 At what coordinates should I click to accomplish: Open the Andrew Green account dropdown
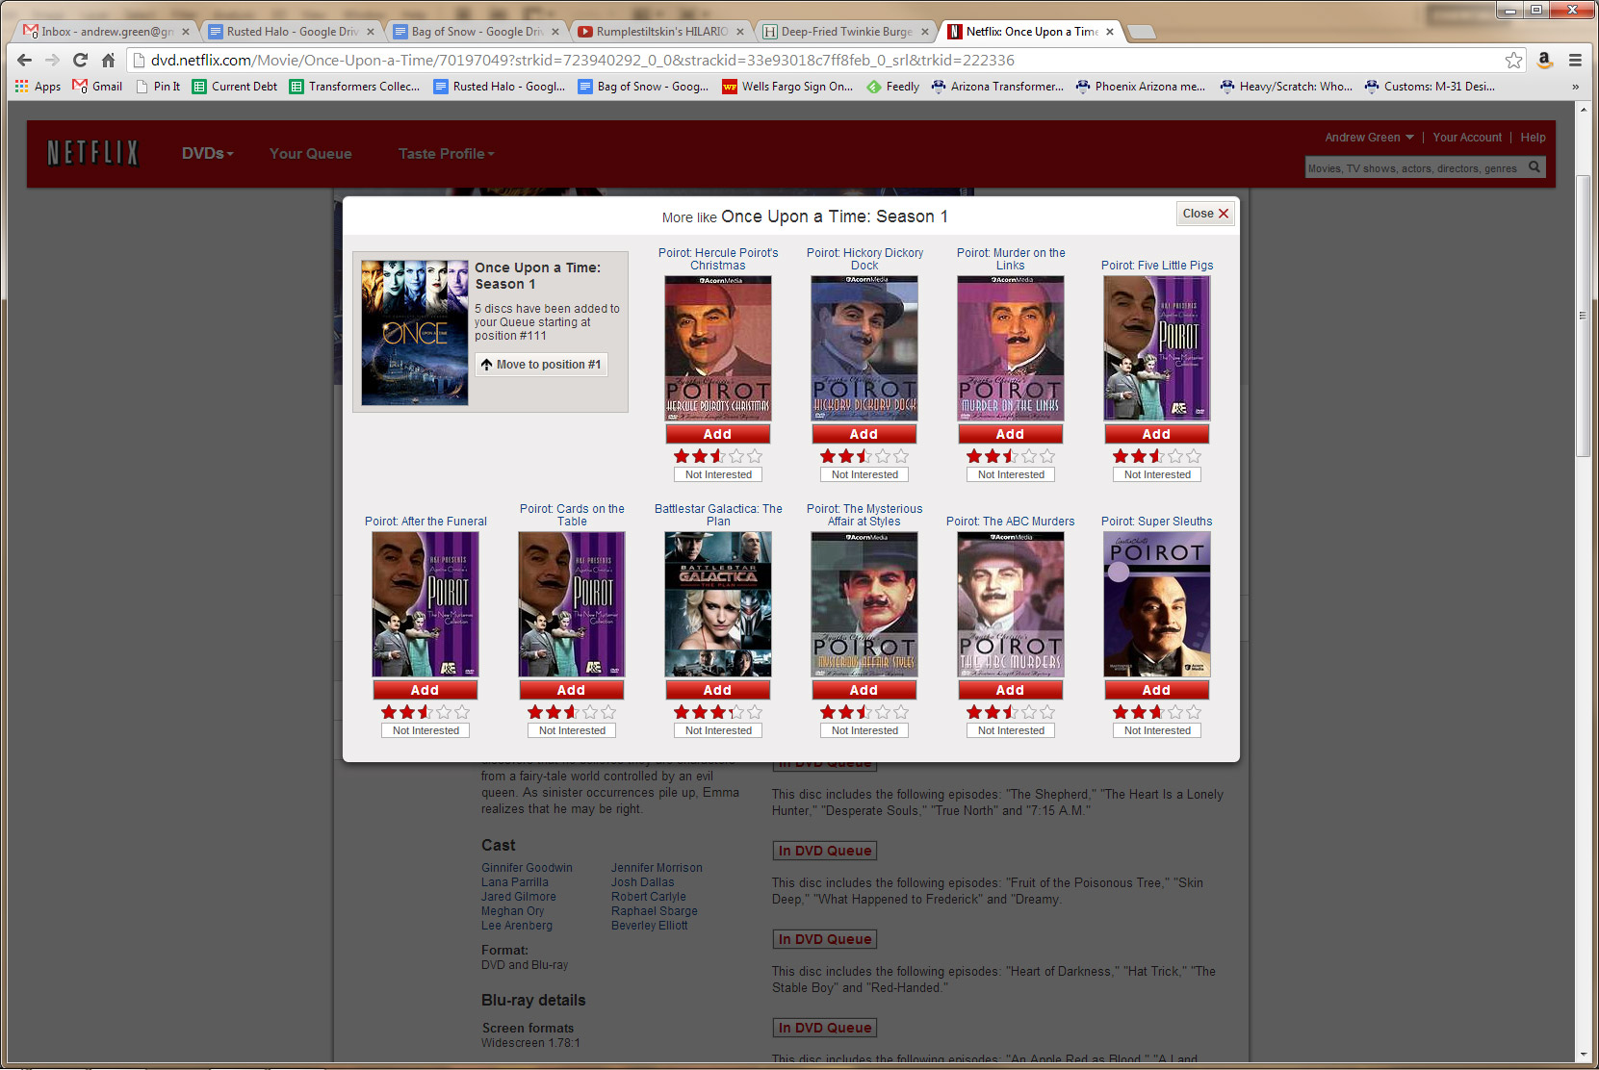(x=1368, y=138)
